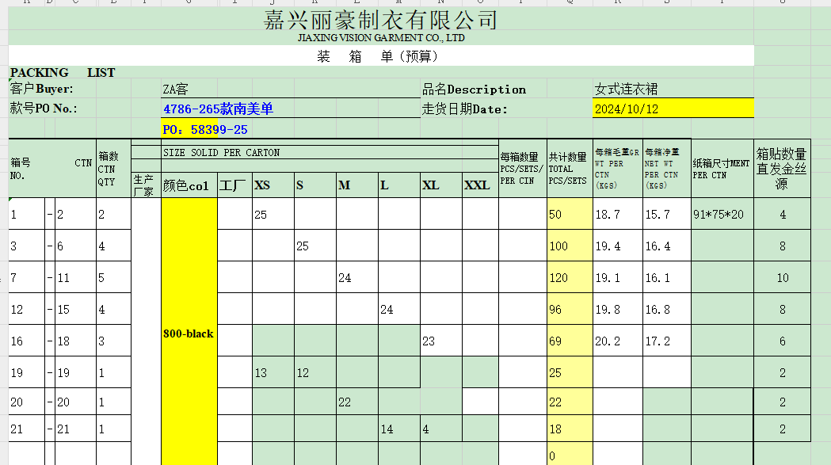The width and height of the screenshot is (831, 465).
Task: Click the PACKING LIST label cell
Action: (63, 73)
